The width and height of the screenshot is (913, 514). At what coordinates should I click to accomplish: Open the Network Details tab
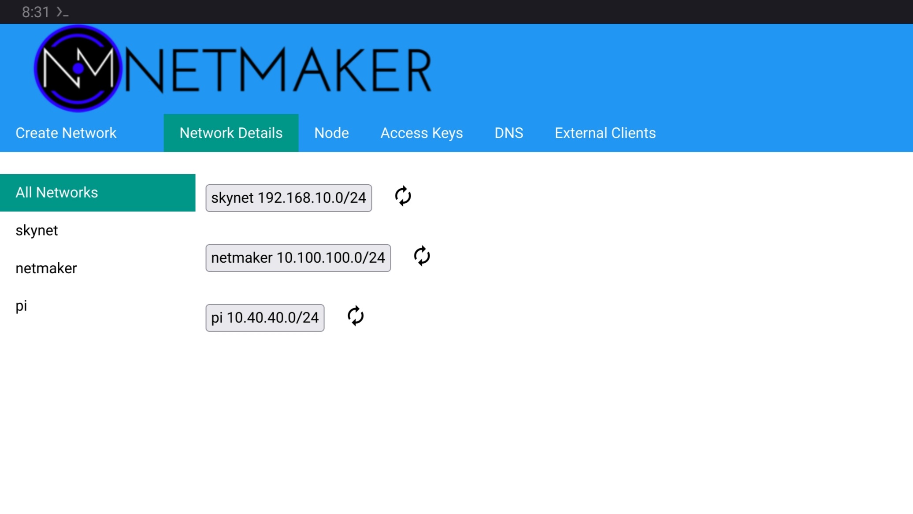click(x=231, y=133)
